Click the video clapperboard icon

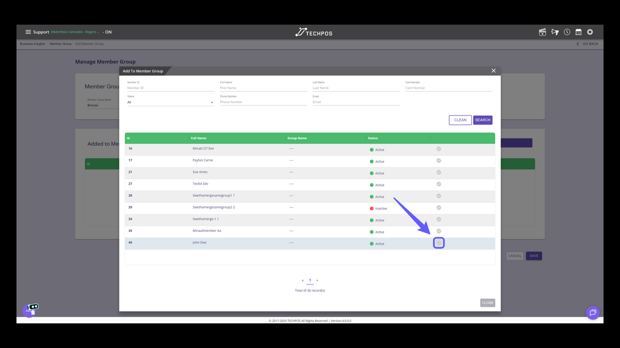click(x=542, y=32)
